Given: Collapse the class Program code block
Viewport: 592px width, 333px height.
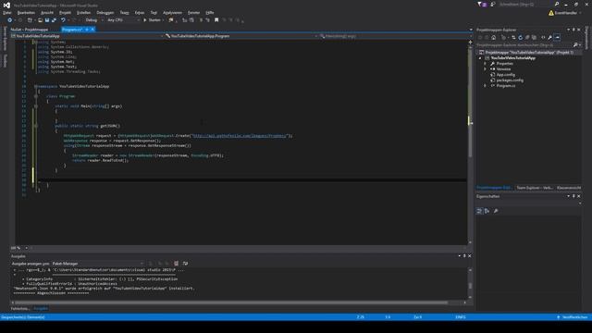Looking at the screenshot, I should [36, 96].
